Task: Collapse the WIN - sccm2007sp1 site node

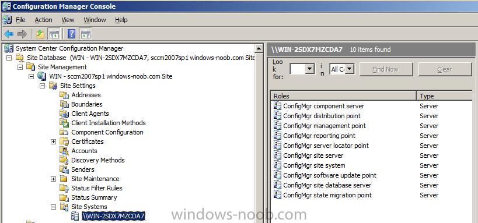Action: (31, 76)
